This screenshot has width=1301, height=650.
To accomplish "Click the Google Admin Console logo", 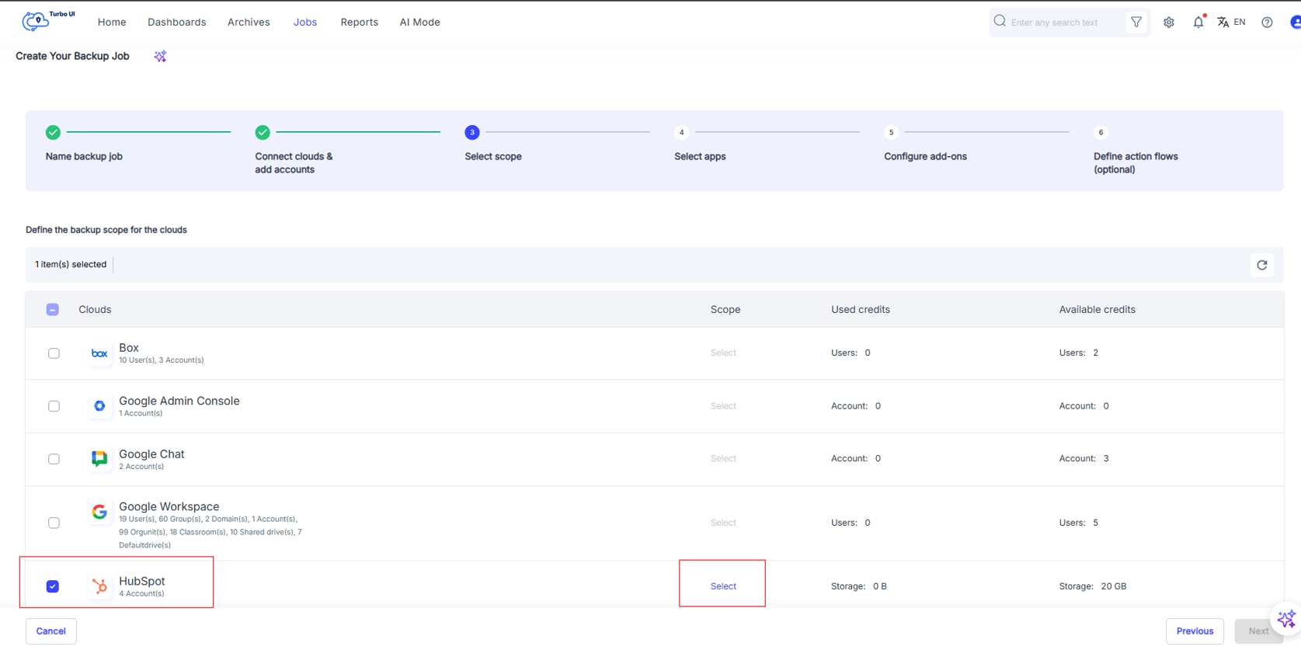I will tap(99, 406).
